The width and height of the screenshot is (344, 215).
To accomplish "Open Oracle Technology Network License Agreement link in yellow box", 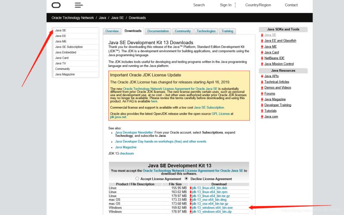I will [170, 89].
